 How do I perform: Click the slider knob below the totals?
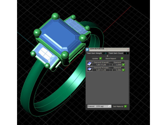pos(108,56)
